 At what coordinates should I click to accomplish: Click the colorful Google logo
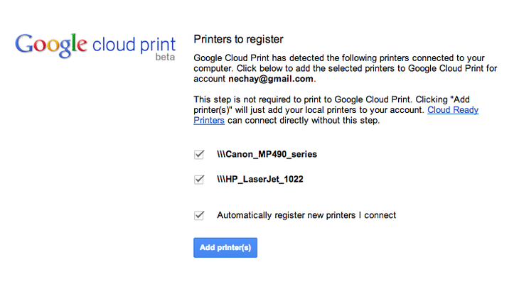pos(51,45)
